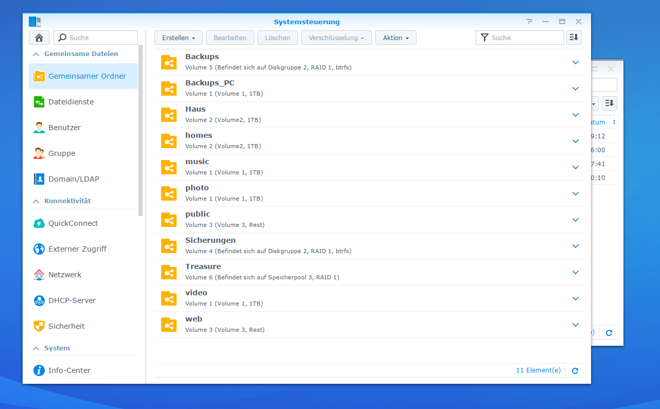Click the Löschen button
The image size is (660, 409).
278,38
